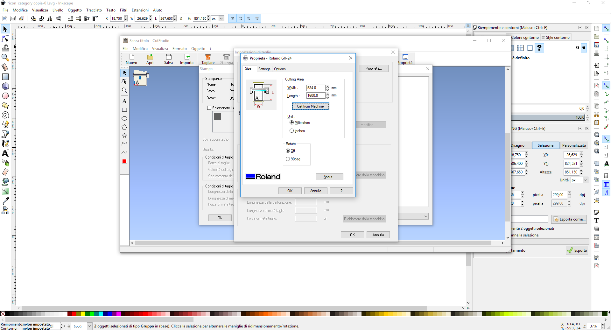Image resolution: width=611 pixels, height=330 pixels.
Task: Click the opacity 100,0 slider bar
Action: [548, 117]
